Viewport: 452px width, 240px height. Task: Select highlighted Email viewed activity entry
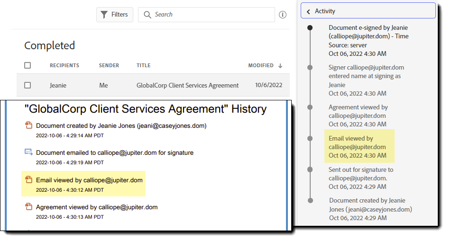pos(360,147)
